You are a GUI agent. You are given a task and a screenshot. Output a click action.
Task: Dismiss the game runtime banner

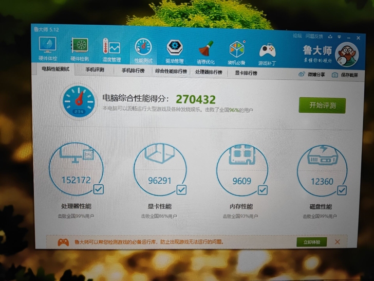337,242
